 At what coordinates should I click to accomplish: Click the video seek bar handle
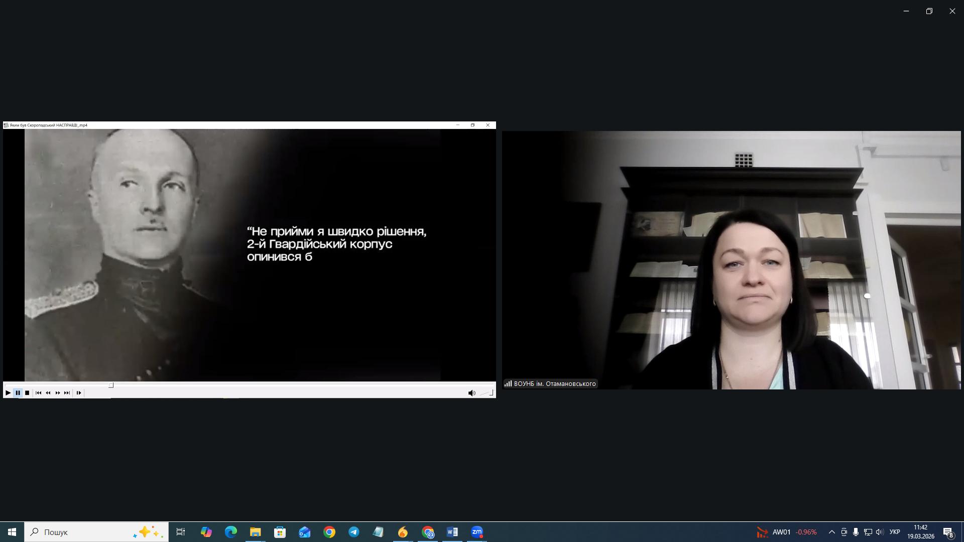click(x=111, y=385)
